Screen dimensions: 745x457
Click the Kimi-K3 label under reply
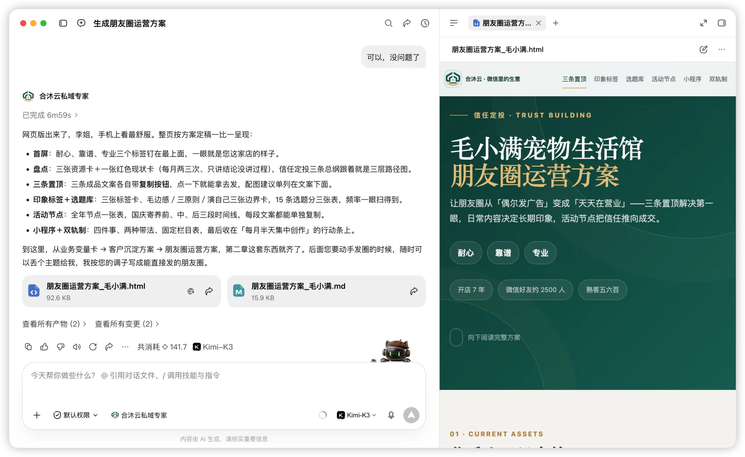(213, 347)
